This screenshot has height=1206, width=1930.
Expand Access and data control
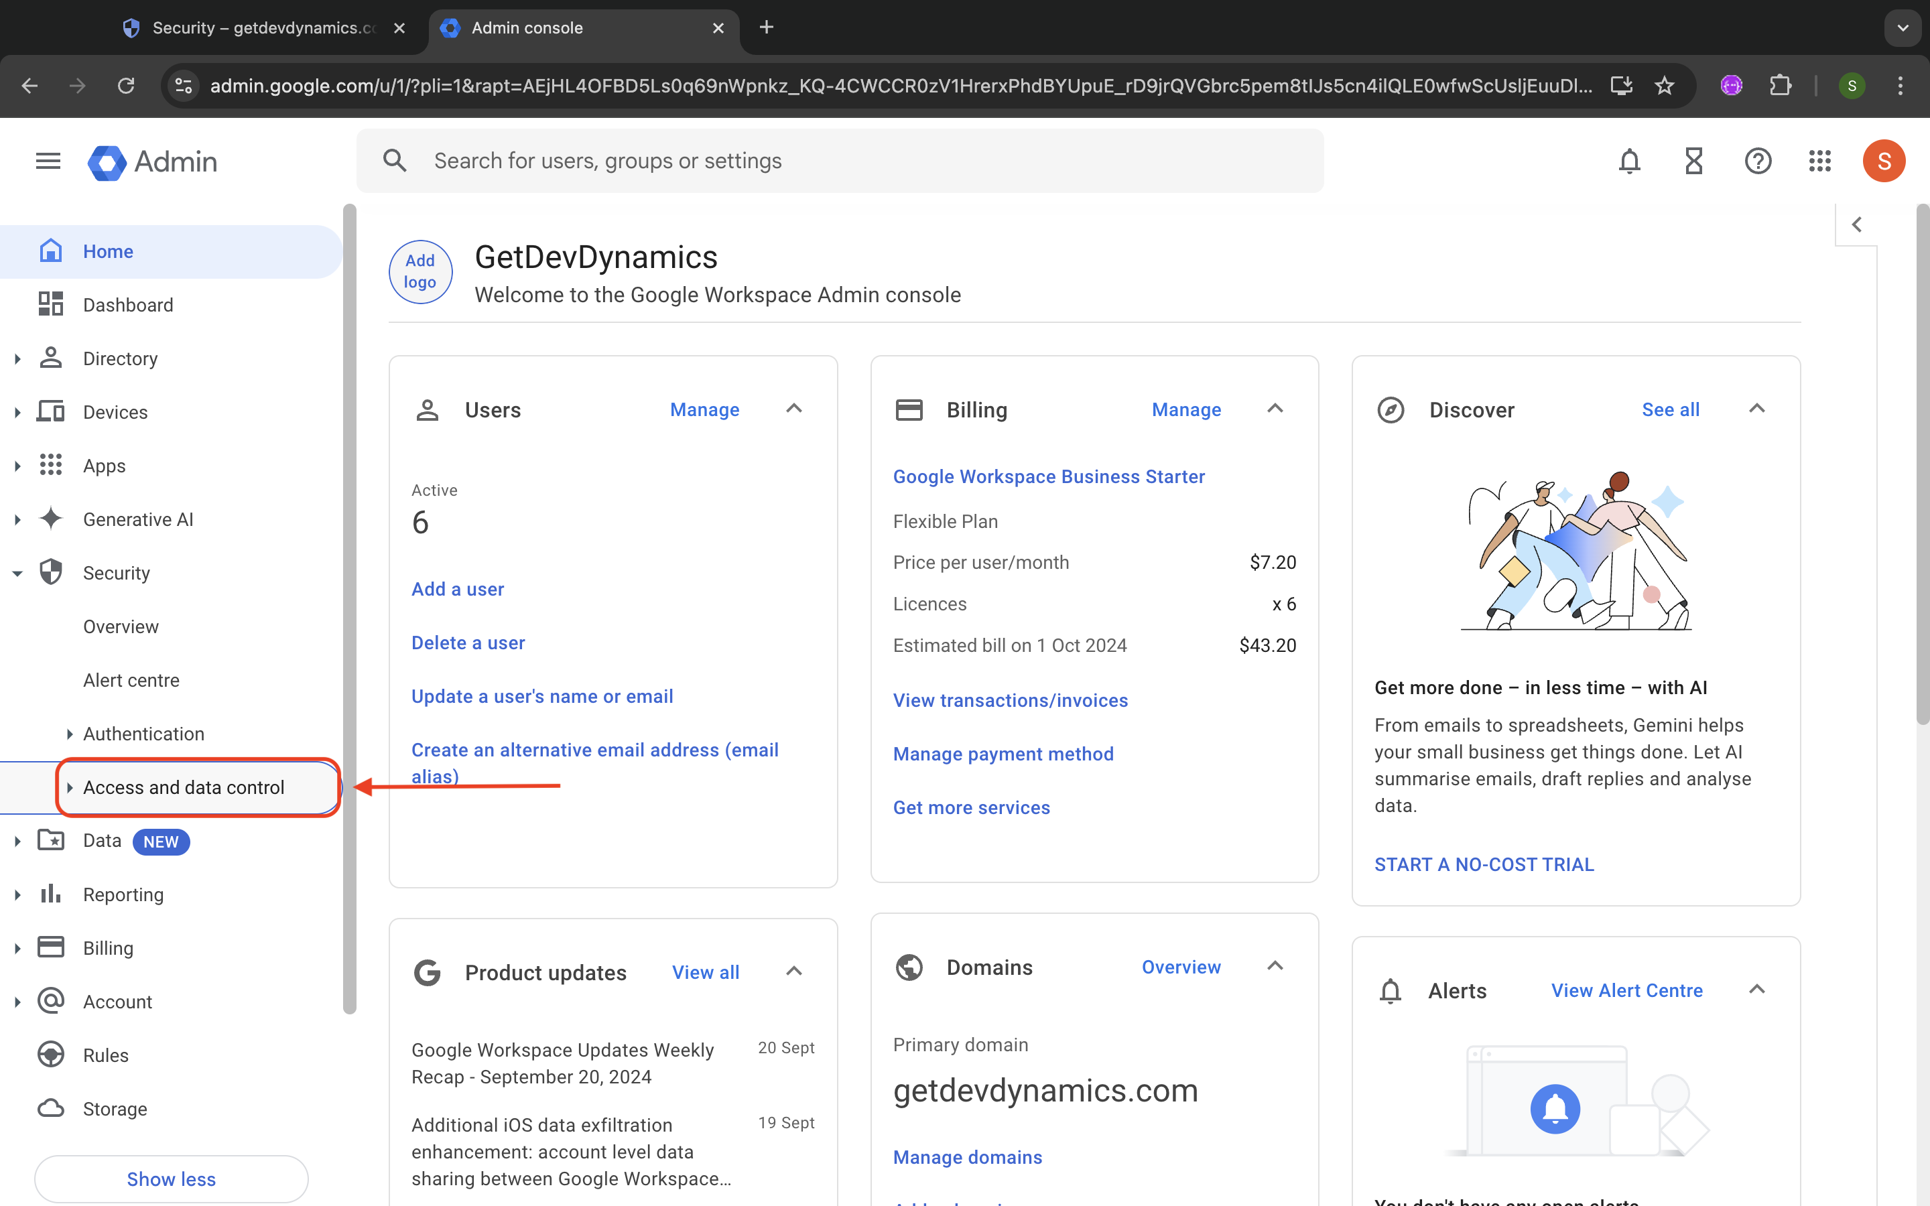(70, 787)
